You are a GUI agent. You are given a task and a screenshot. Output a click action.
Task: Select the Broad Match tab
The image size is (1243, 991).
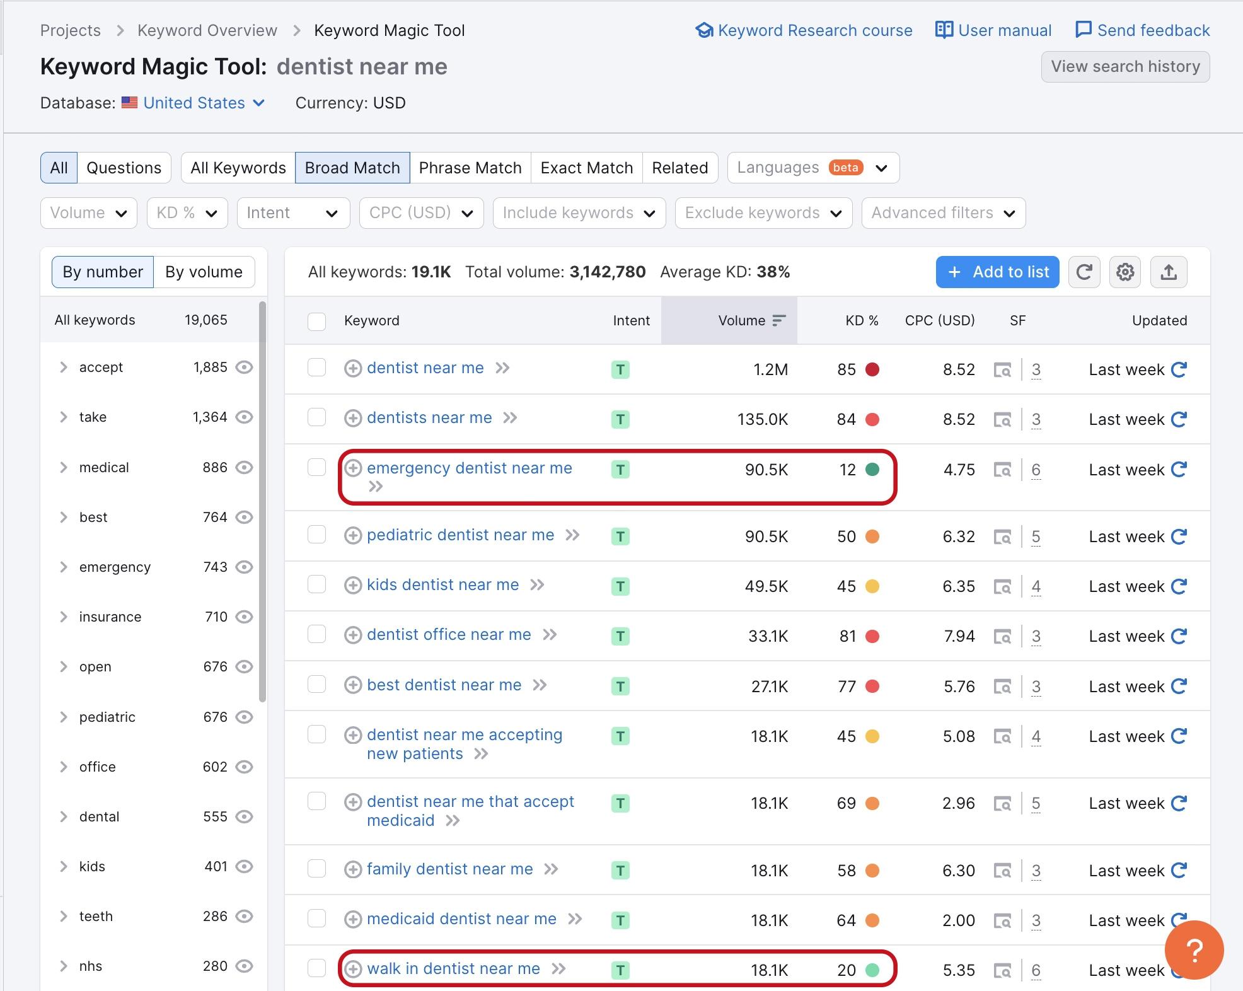pos(351,167)
